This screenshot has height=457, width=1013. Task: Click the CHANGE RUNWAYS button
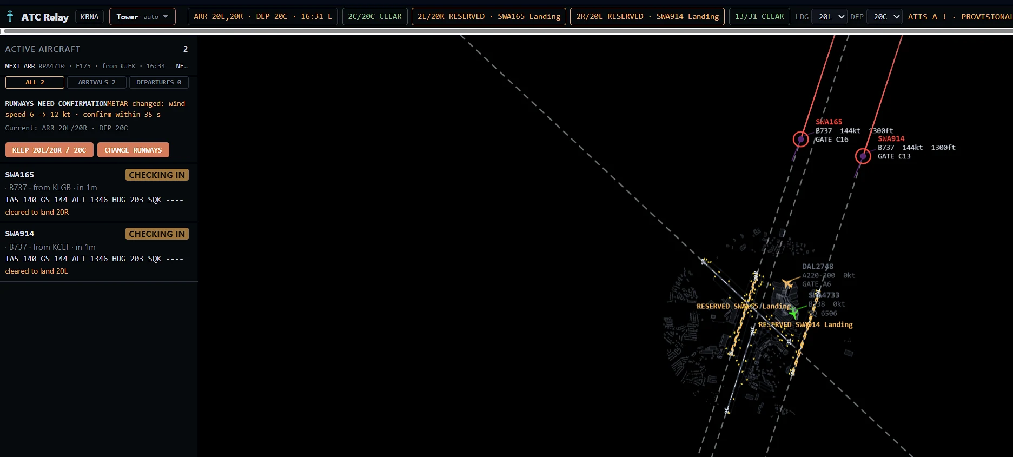(x=133, y=150)
